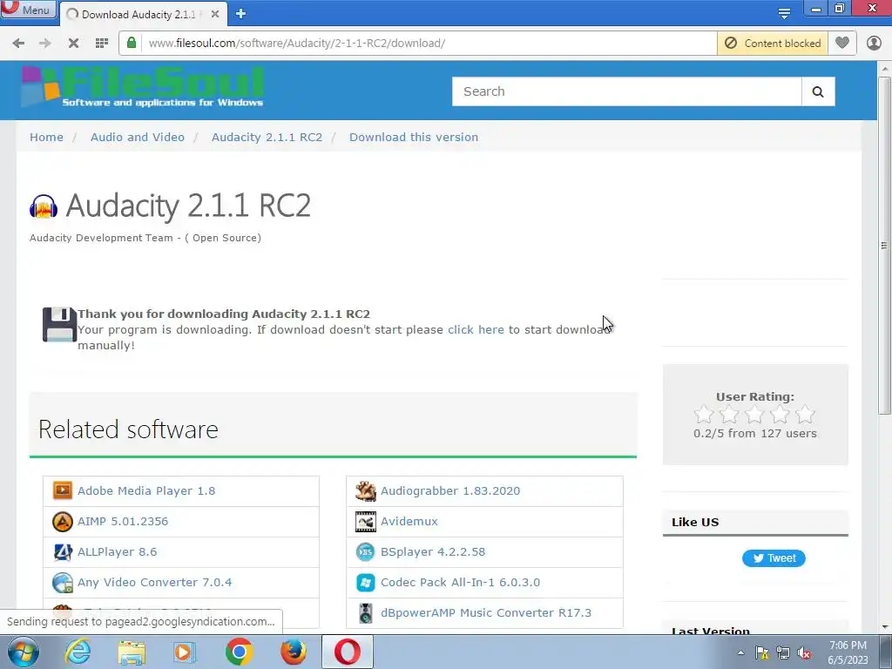
Task: Open Windows Explorer folder in taskbar
Action: pyautogui.click(x=132, y=652)
